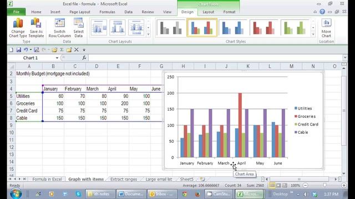Image resolution: width=355 pixels, height=199 pixels.
Task: Click X delete icon in quick toolbar
Action: point(77,50)
